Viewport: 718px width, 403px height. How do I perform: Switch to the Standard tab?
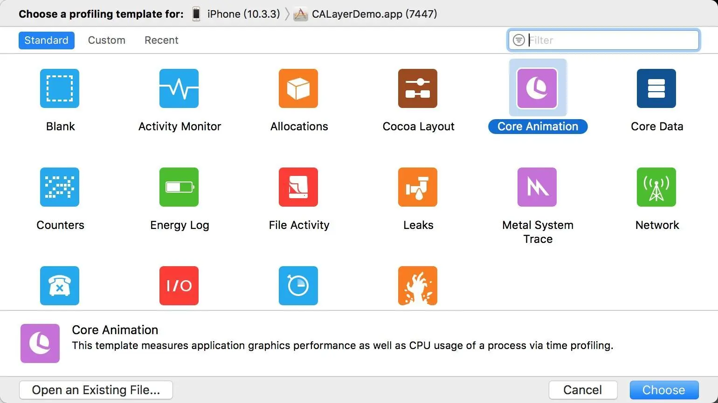click(x=47, y=40)
